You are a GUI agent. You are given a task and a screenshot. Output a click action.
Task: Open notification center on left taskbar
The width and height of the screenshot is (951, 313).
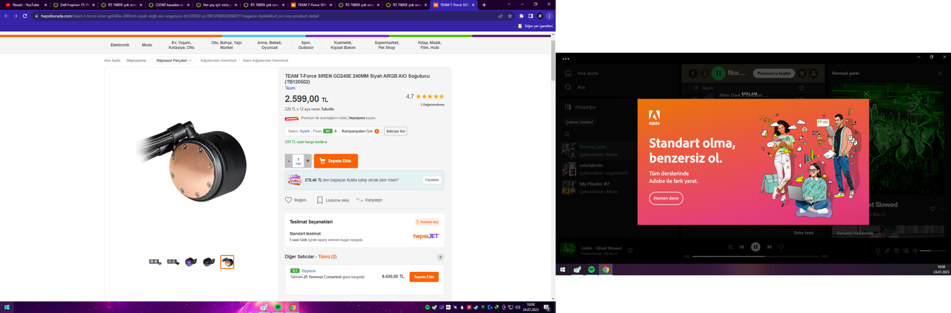tap(547, 308)
